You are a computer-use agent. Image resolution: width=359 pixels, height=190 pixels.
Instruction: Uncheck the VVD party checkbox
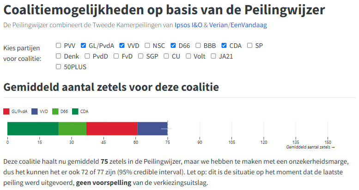(122, 46)
